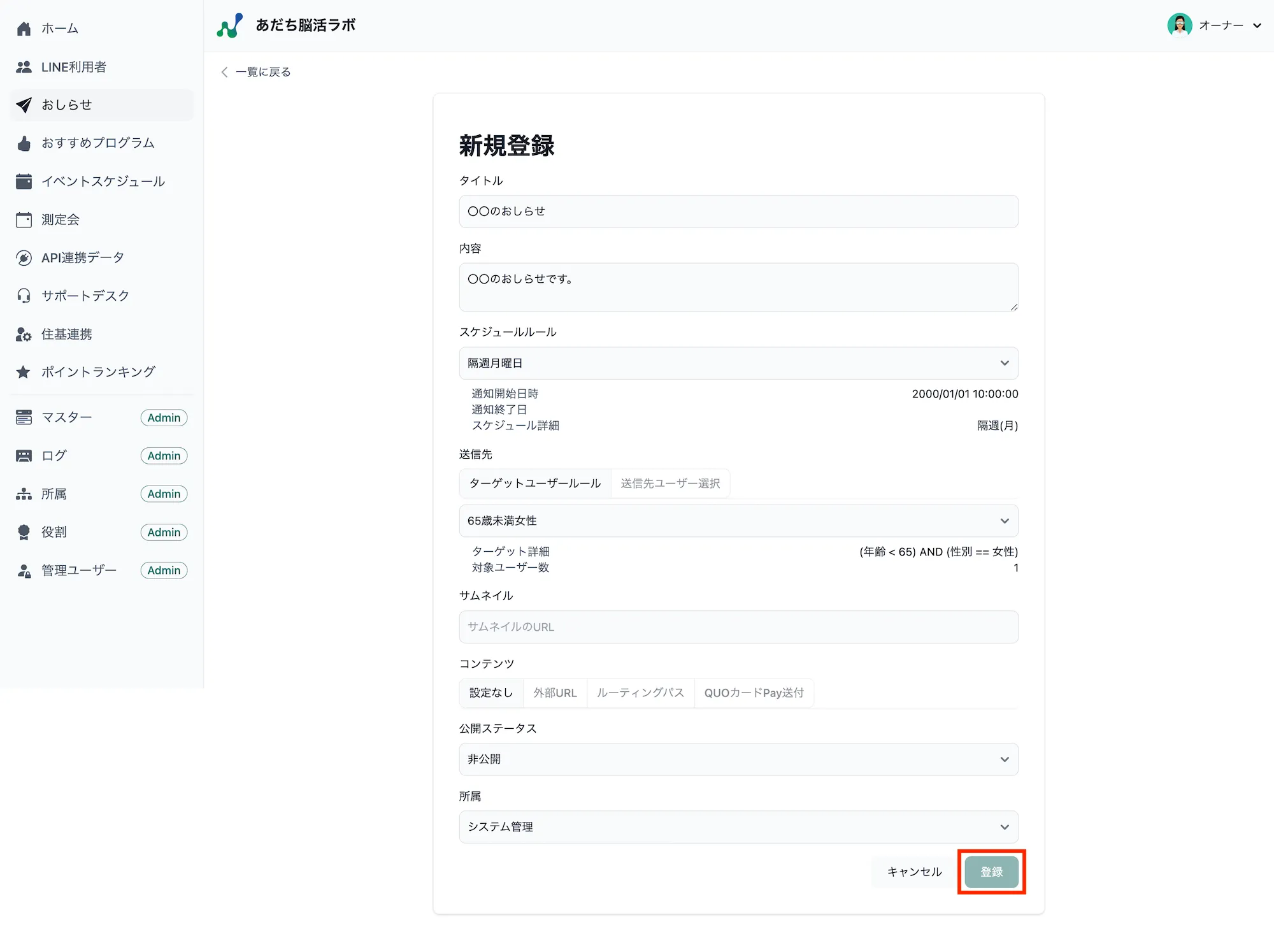The image size is (1274, 927).
Task: Click キャンセル to cancel the form
Action: [x=914, y=872]
